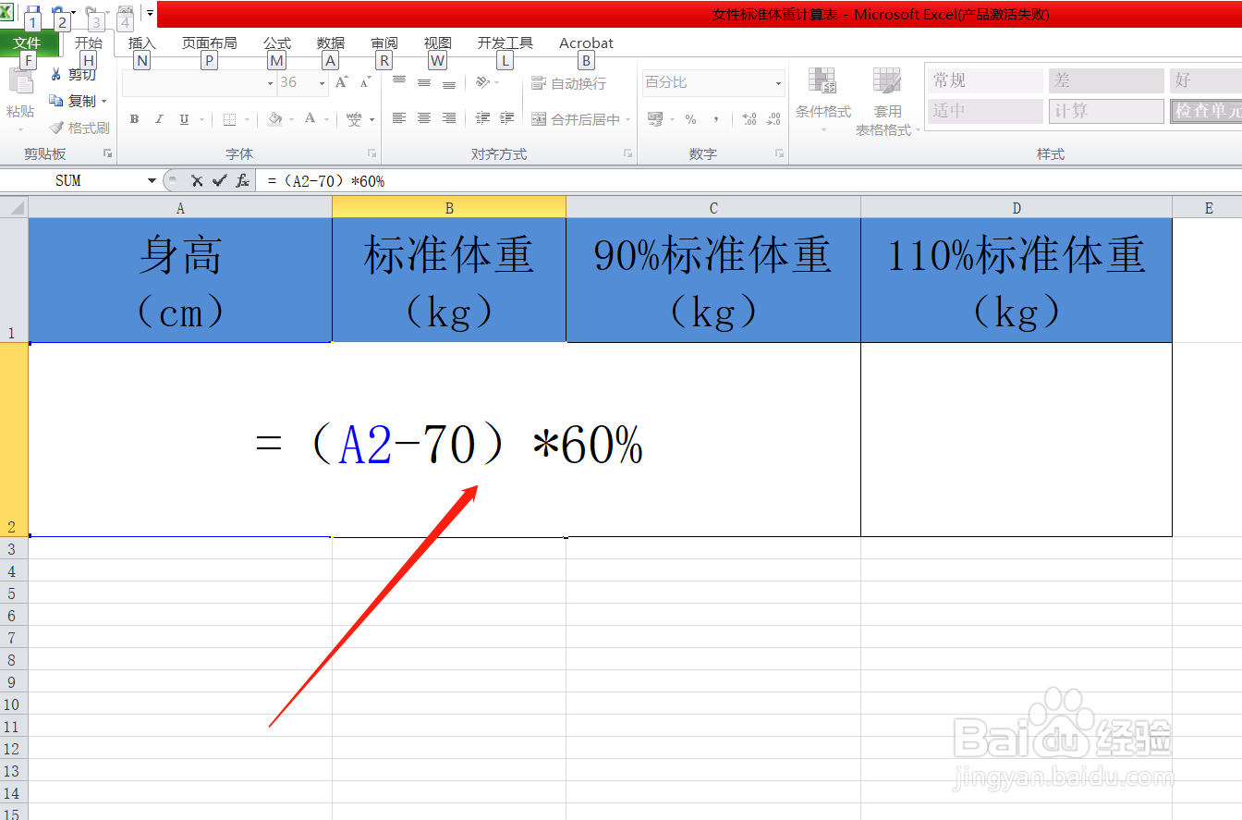Select the 常规 cell style

click(985, 80)
